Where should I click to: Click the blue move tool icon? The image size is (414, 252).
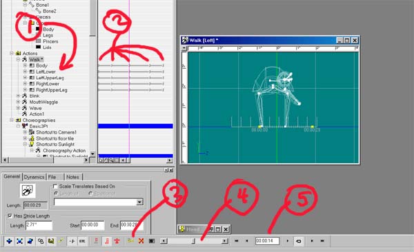point(9,241)
